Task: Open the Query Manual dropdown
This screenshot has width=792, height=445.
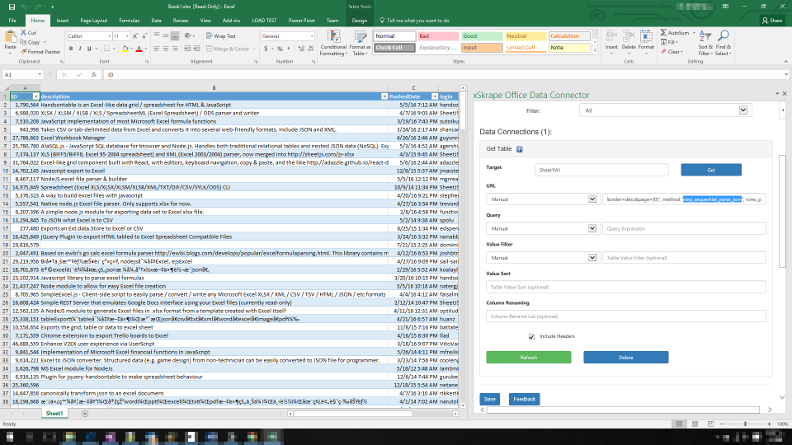Action: (592, 228)
